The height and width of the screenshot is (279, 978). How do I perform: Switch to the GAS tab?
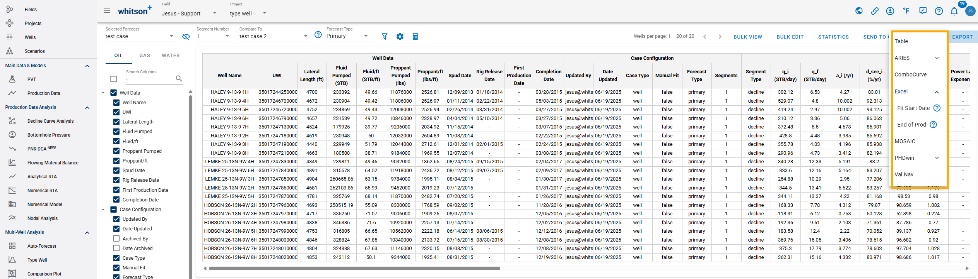tap(145, 56)
